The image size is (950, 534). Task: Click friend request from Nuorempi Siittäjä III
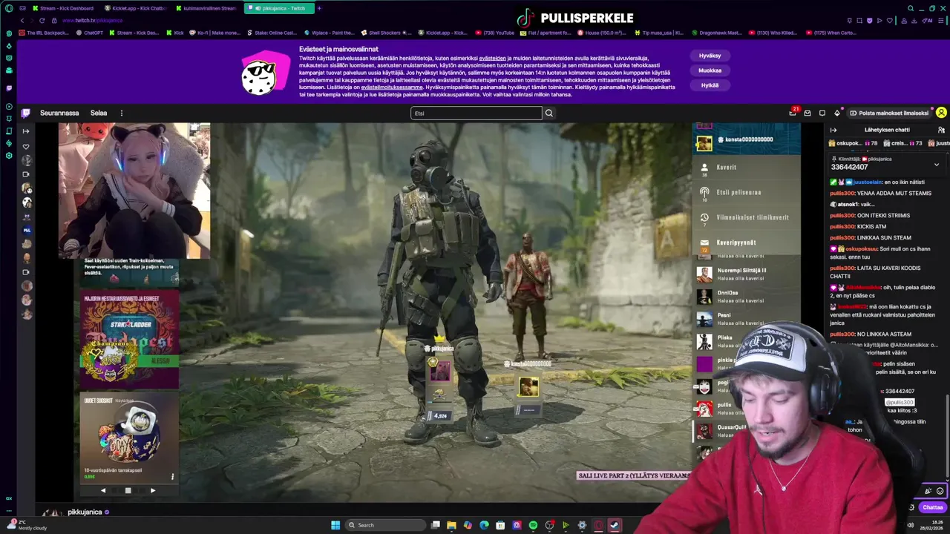coord(746,274)
